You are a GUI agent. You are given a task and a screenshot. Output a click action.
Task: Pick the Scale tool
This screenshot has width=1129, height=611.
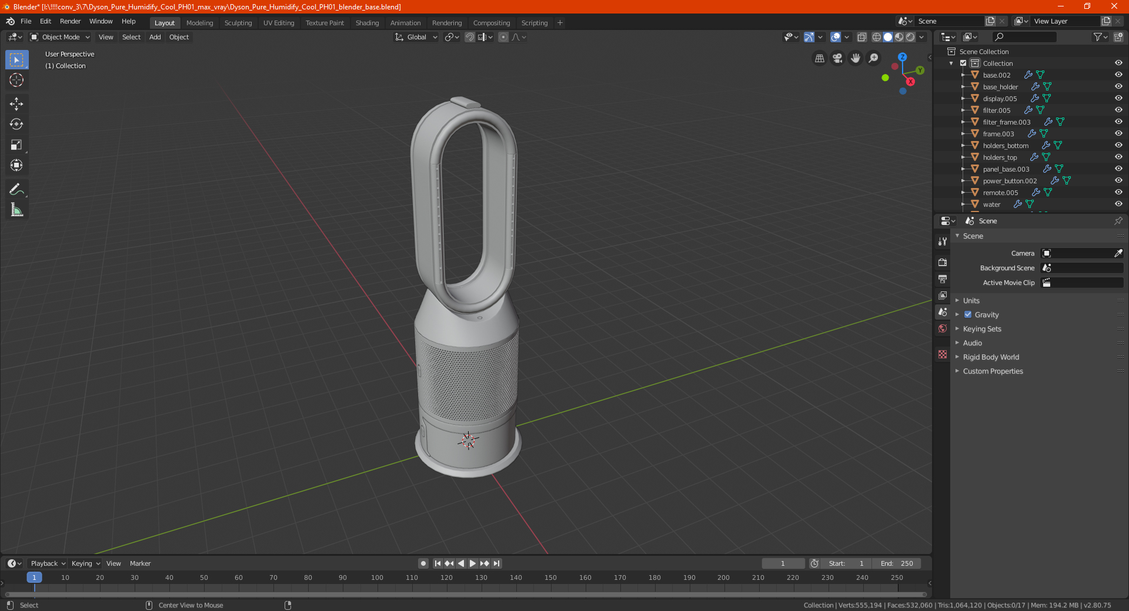[16, 145]
